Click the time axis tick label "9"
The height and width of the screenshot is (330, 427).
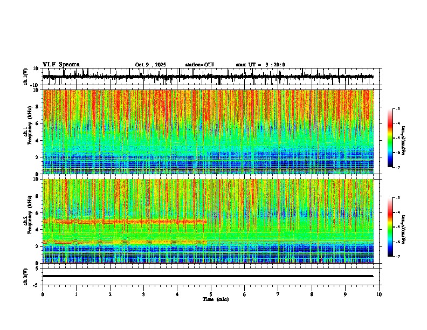[x=345, y=294]
